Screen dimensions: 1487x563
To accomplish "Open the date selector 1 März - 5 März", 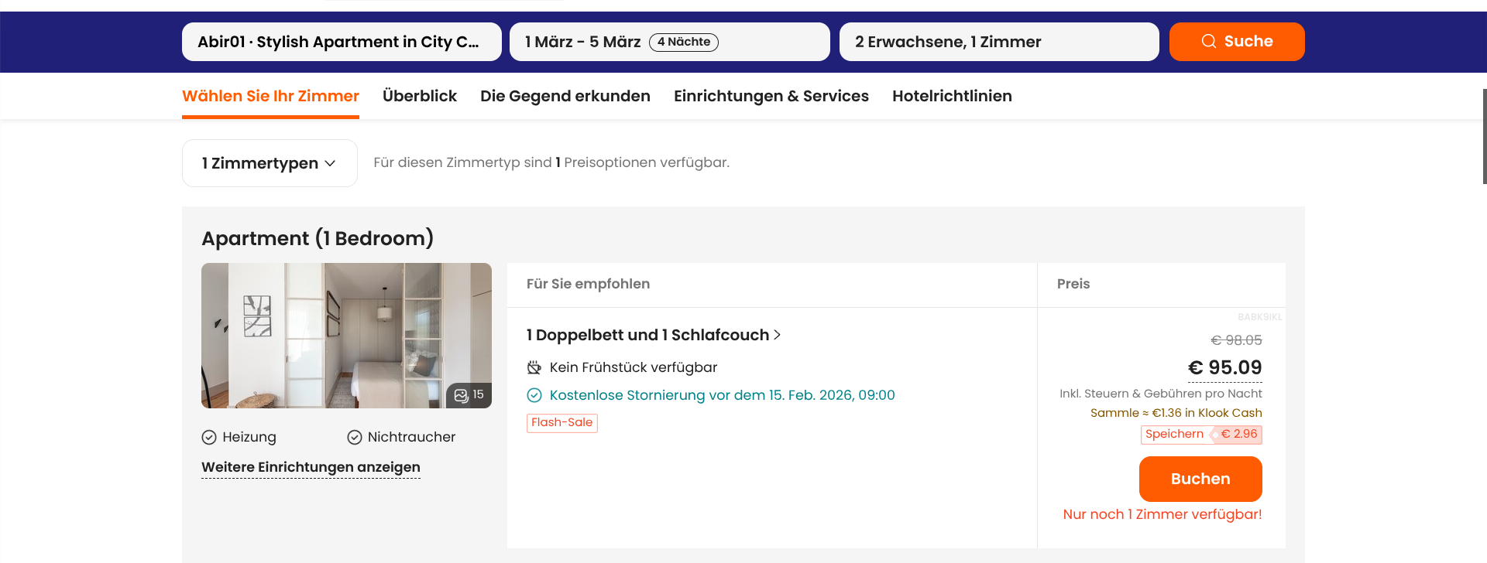I will coord(669,42).
